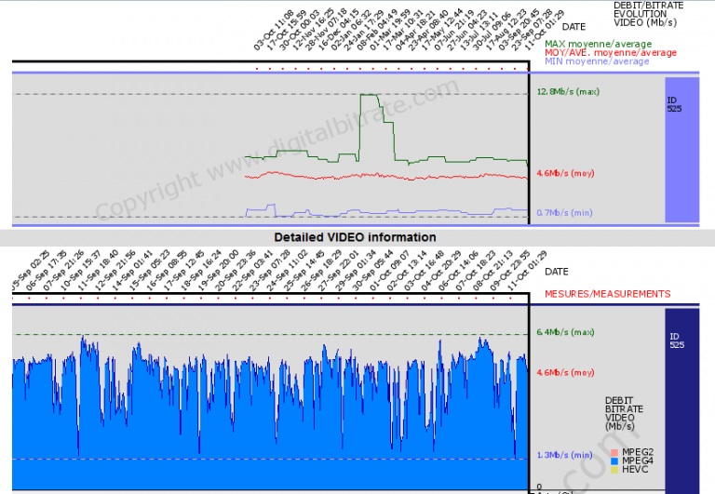Click the MPEG4 blue legend square

pos(613,462)
